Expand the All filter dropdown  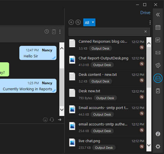pos(89,22)
